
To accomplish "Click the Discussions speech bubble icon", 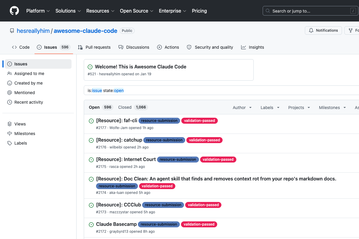I will (x=121, y=47).
